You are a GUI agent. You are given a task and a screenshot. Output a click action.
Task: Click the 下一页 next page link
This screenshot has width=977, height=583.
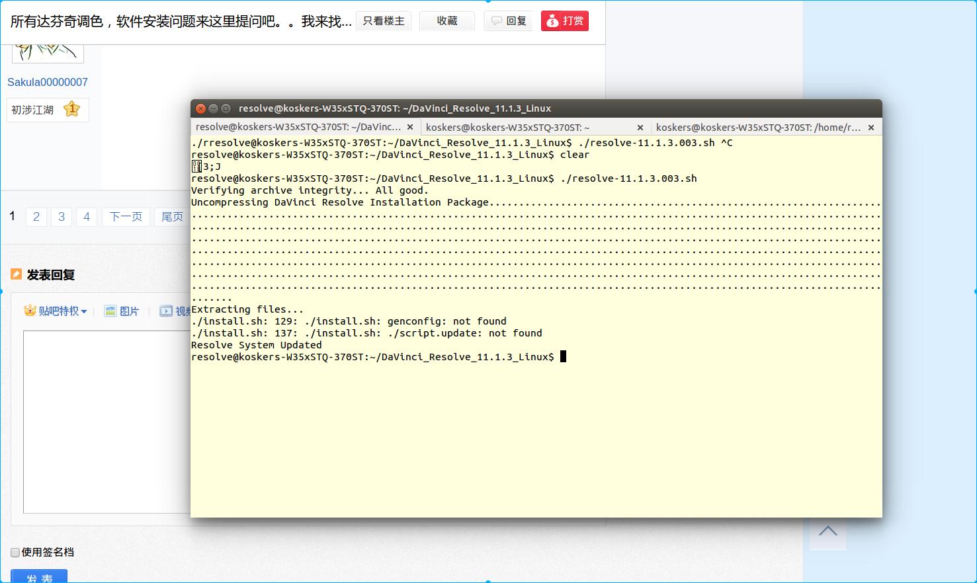coord(126,217)
